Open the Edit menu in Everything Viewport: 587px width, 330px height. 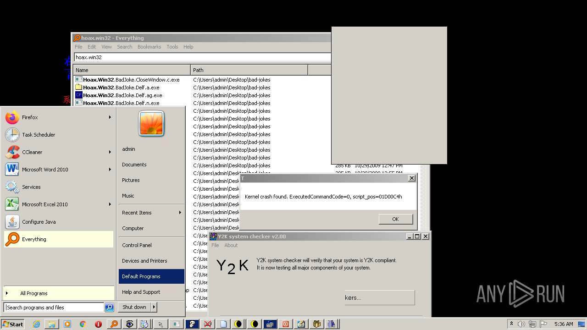[92, 47]
